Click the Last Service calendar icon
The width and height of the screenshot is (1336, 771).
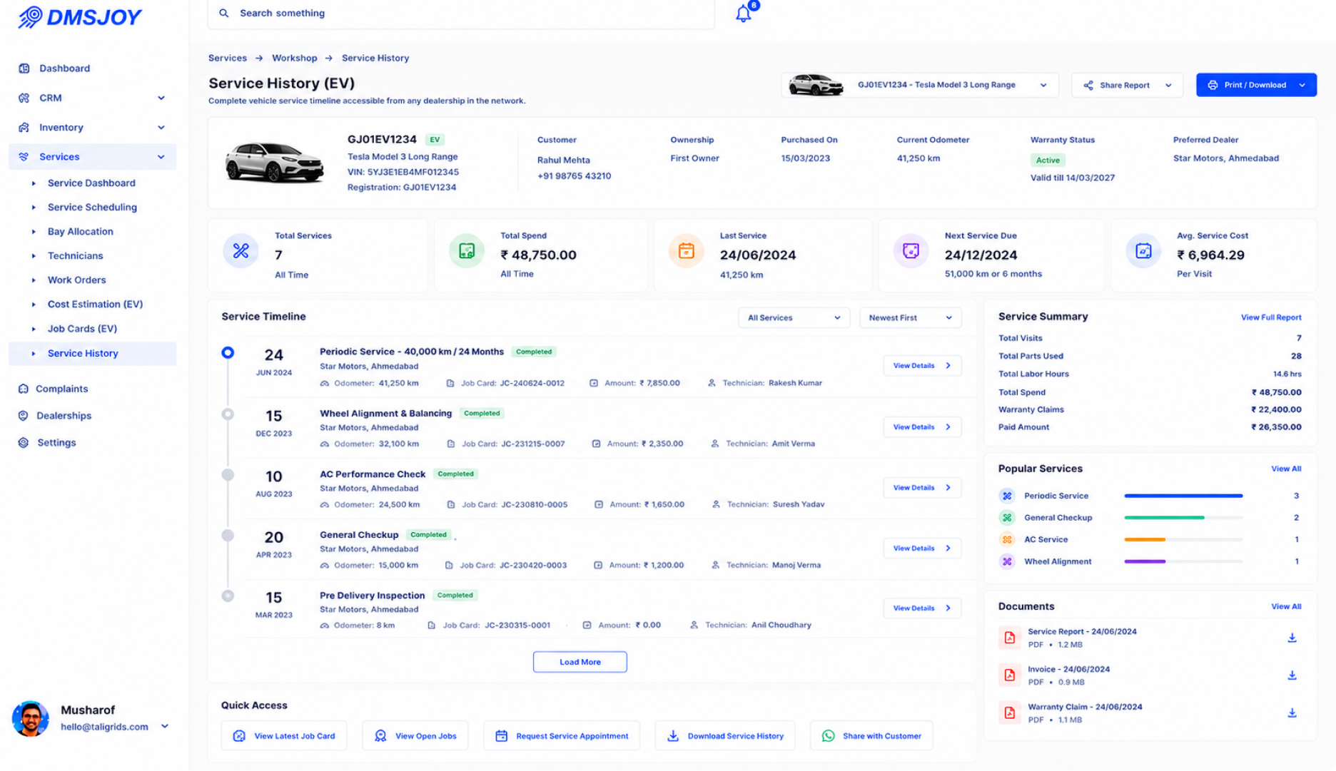686,251
